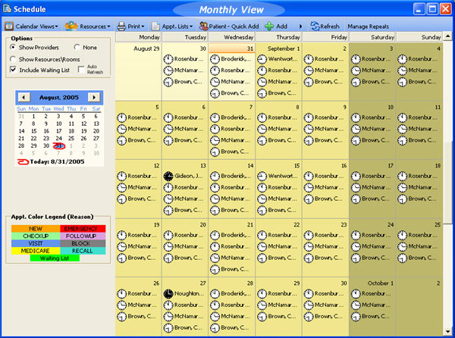Viewport: 455px width, 338px height.
Task: Select the None radio button
Action: point(76,47)
